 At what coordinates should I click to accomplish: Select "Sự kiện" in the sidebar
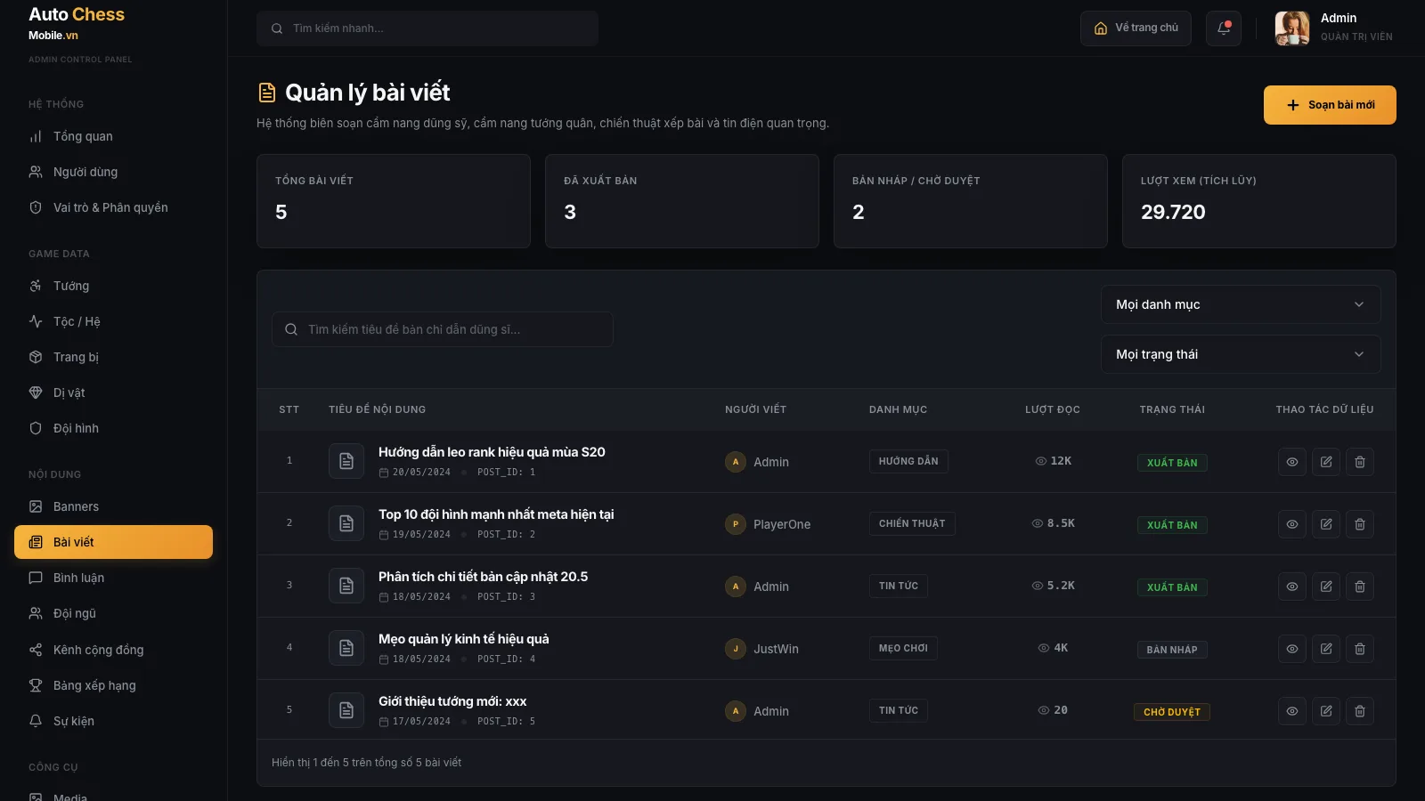point(113,721)
